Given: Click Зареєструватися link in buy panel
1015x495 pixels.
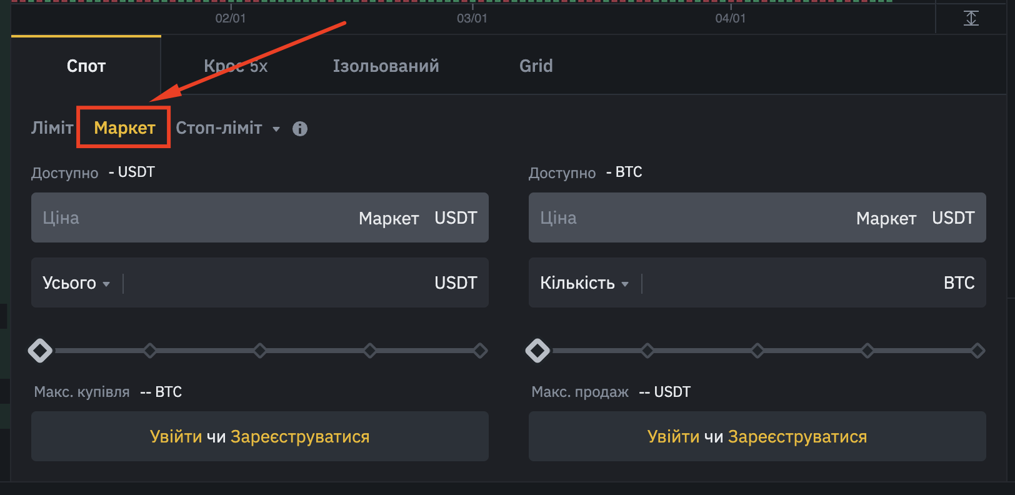Looking at the screenshot, I should point(300,436).
